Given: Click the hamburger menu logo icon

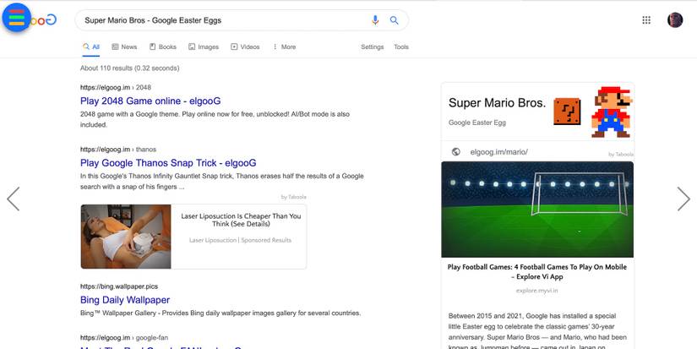Looking at the screenshot, I should (16, 19).
